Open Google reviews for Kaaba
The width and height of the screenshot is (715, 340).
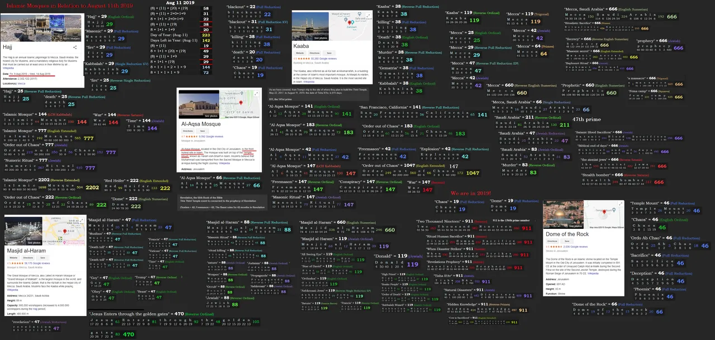pyautogui.click(x=323, y=59)
